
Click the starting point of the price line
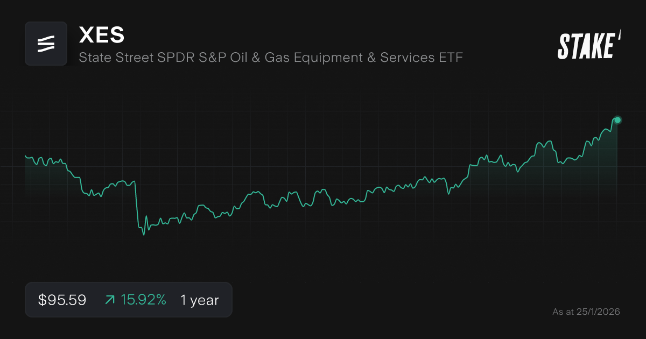tap(25, 156)
